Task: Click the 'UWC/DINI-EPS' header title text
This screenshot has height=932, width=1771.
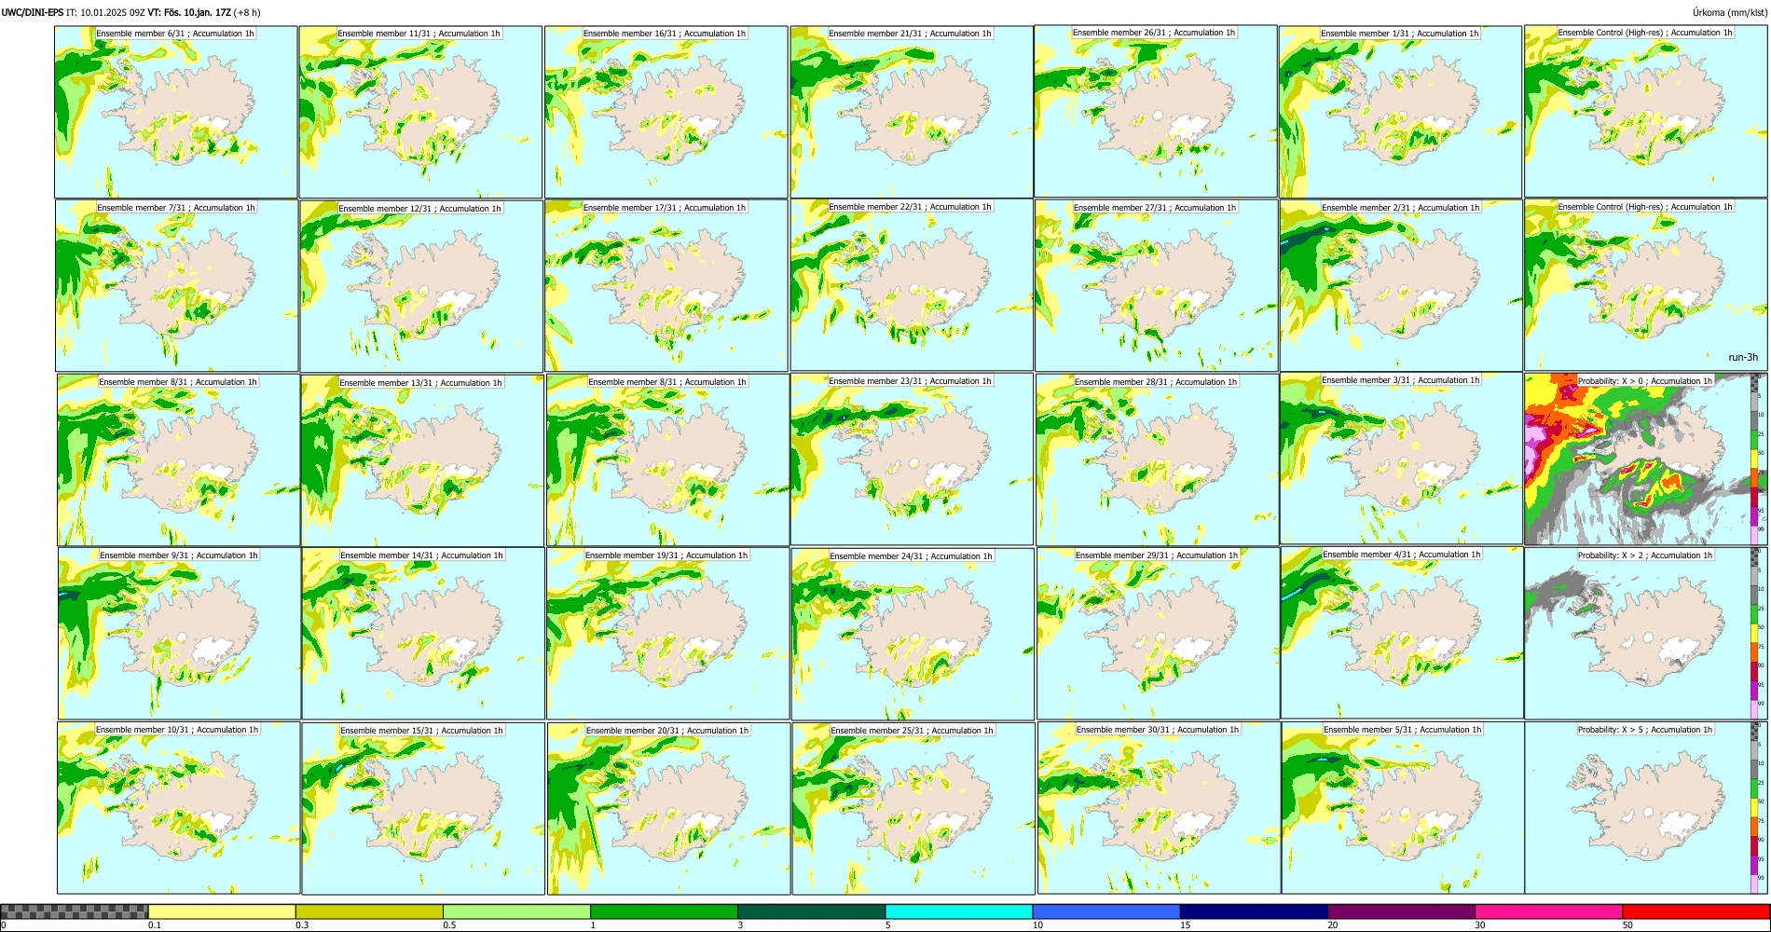Action: 33,12
